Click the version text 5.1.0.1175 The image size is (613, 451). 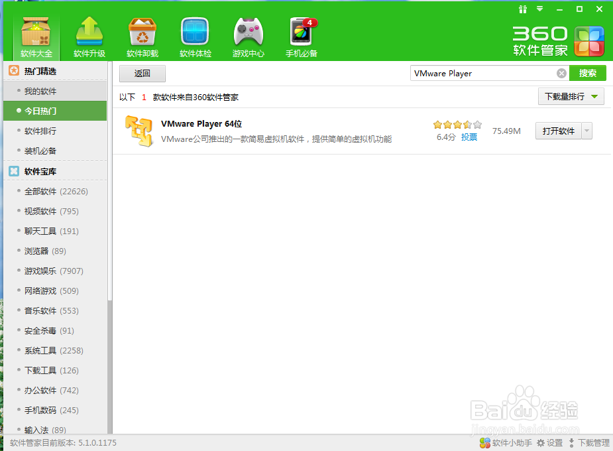pyautogui.click(x=97, y=443)
